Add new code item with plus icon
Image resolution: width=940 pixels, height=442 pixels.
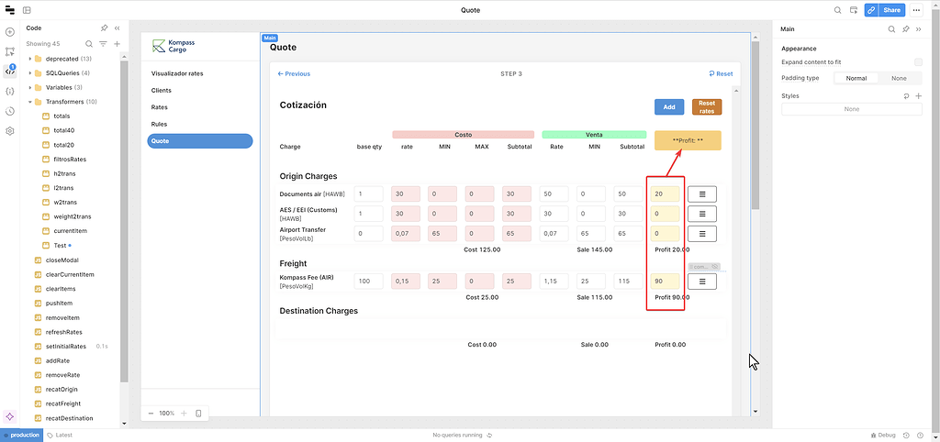tap(117, 44)
